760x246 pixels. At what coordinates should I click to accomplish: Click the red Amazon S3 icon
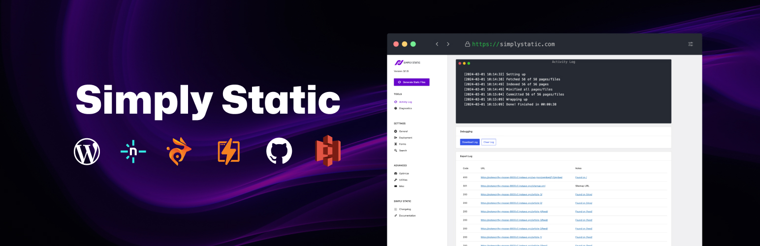point(328,151)
